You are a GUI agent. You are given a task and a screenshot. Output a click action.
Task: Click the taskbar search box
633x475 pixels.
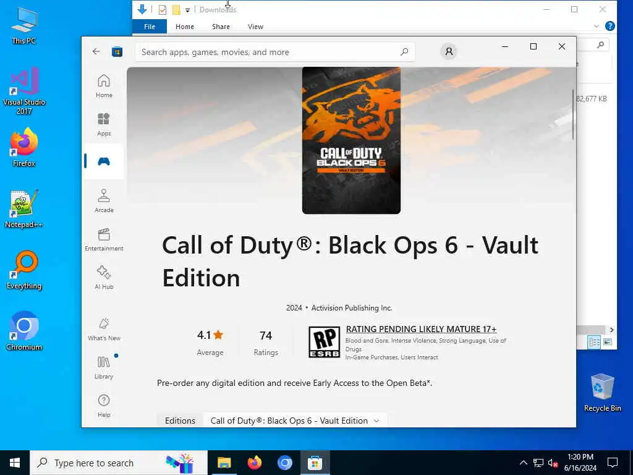point(119,463)
